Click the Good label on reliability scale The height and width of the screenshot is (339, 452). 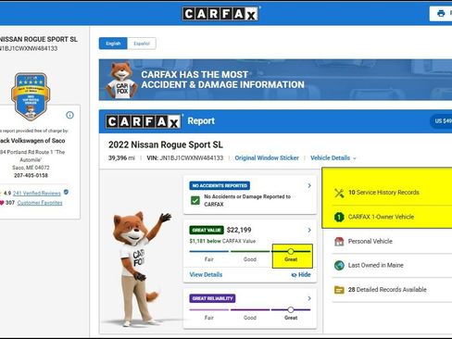tap(250, 318)
